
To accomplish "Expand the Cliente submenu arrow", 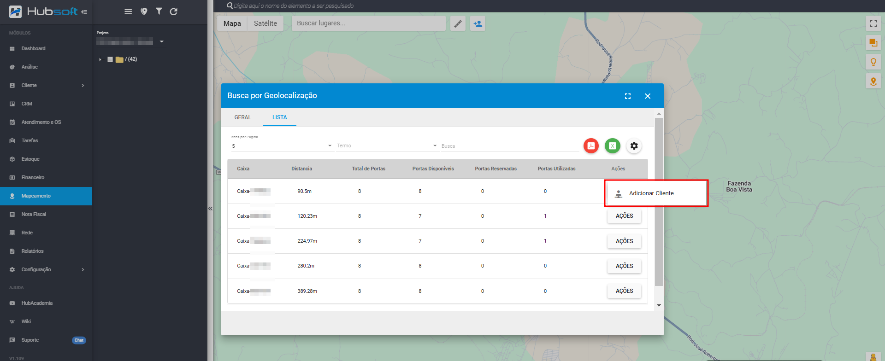I will pos(83,85).
